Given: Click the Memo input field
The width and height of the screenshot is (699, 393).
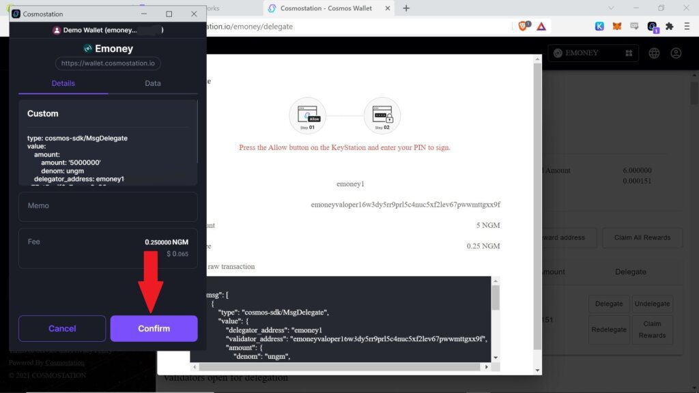Looking at the screenshot, I should pyautogui.click(x=108, y=206).
